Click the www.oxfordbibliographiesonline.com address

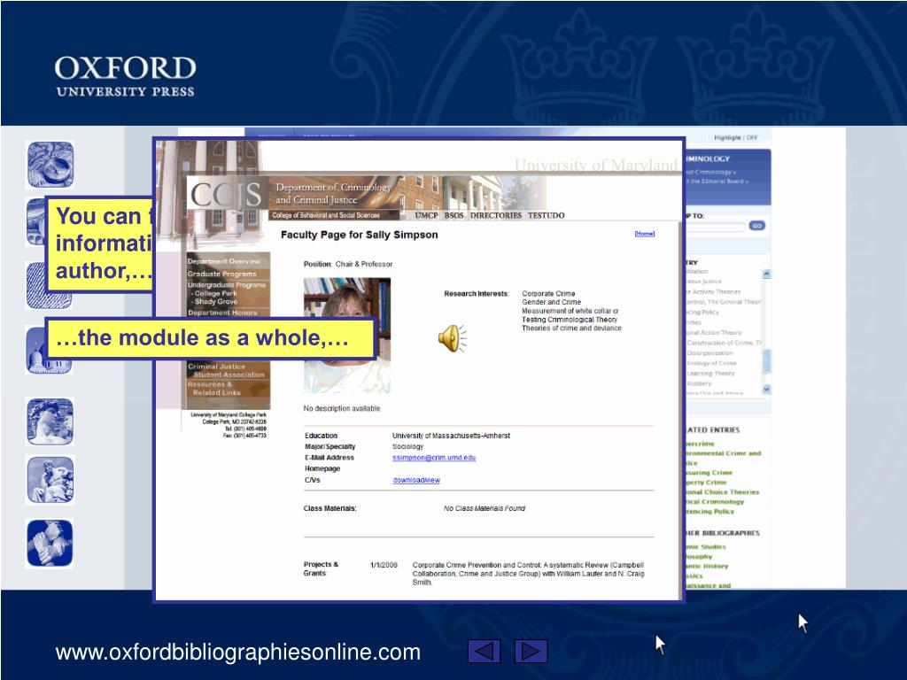[237, 653]
